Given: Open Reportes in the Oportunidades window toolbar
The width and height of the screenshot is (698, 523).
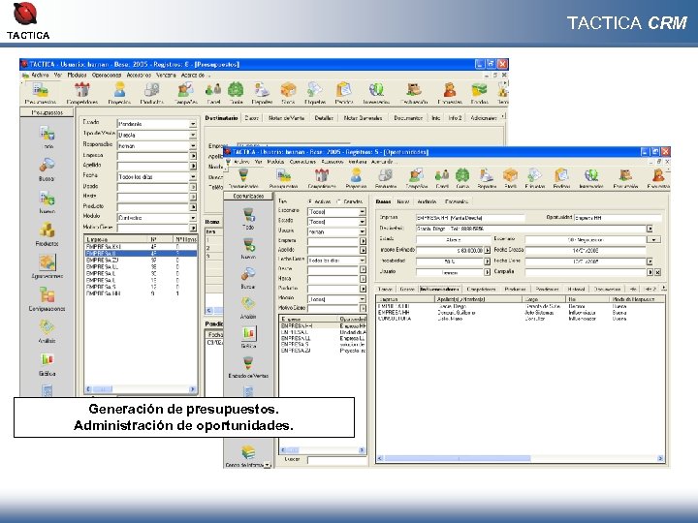Looking at the screenshot, I should [x=487, y=178].
